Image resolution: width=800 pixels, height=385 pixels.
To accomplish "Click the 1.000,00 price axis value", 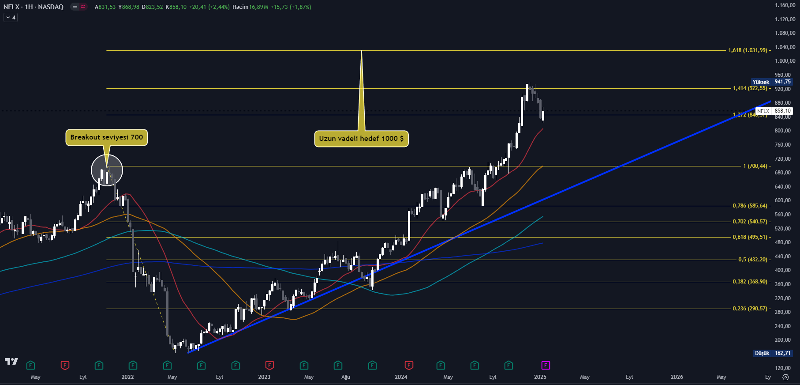I will [785, 61].
